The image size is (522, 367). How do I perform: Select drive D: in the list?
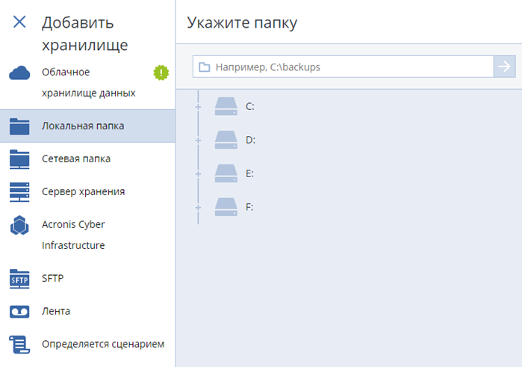click(249, 140)
